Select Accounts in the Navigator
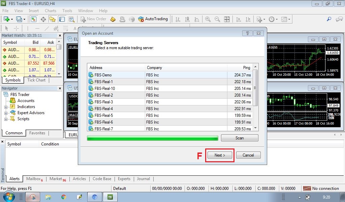 [26, 101]
